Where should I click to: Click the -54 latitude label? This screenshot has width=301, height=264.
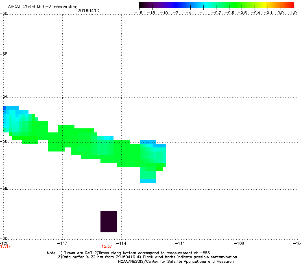(x=4, y=97)
